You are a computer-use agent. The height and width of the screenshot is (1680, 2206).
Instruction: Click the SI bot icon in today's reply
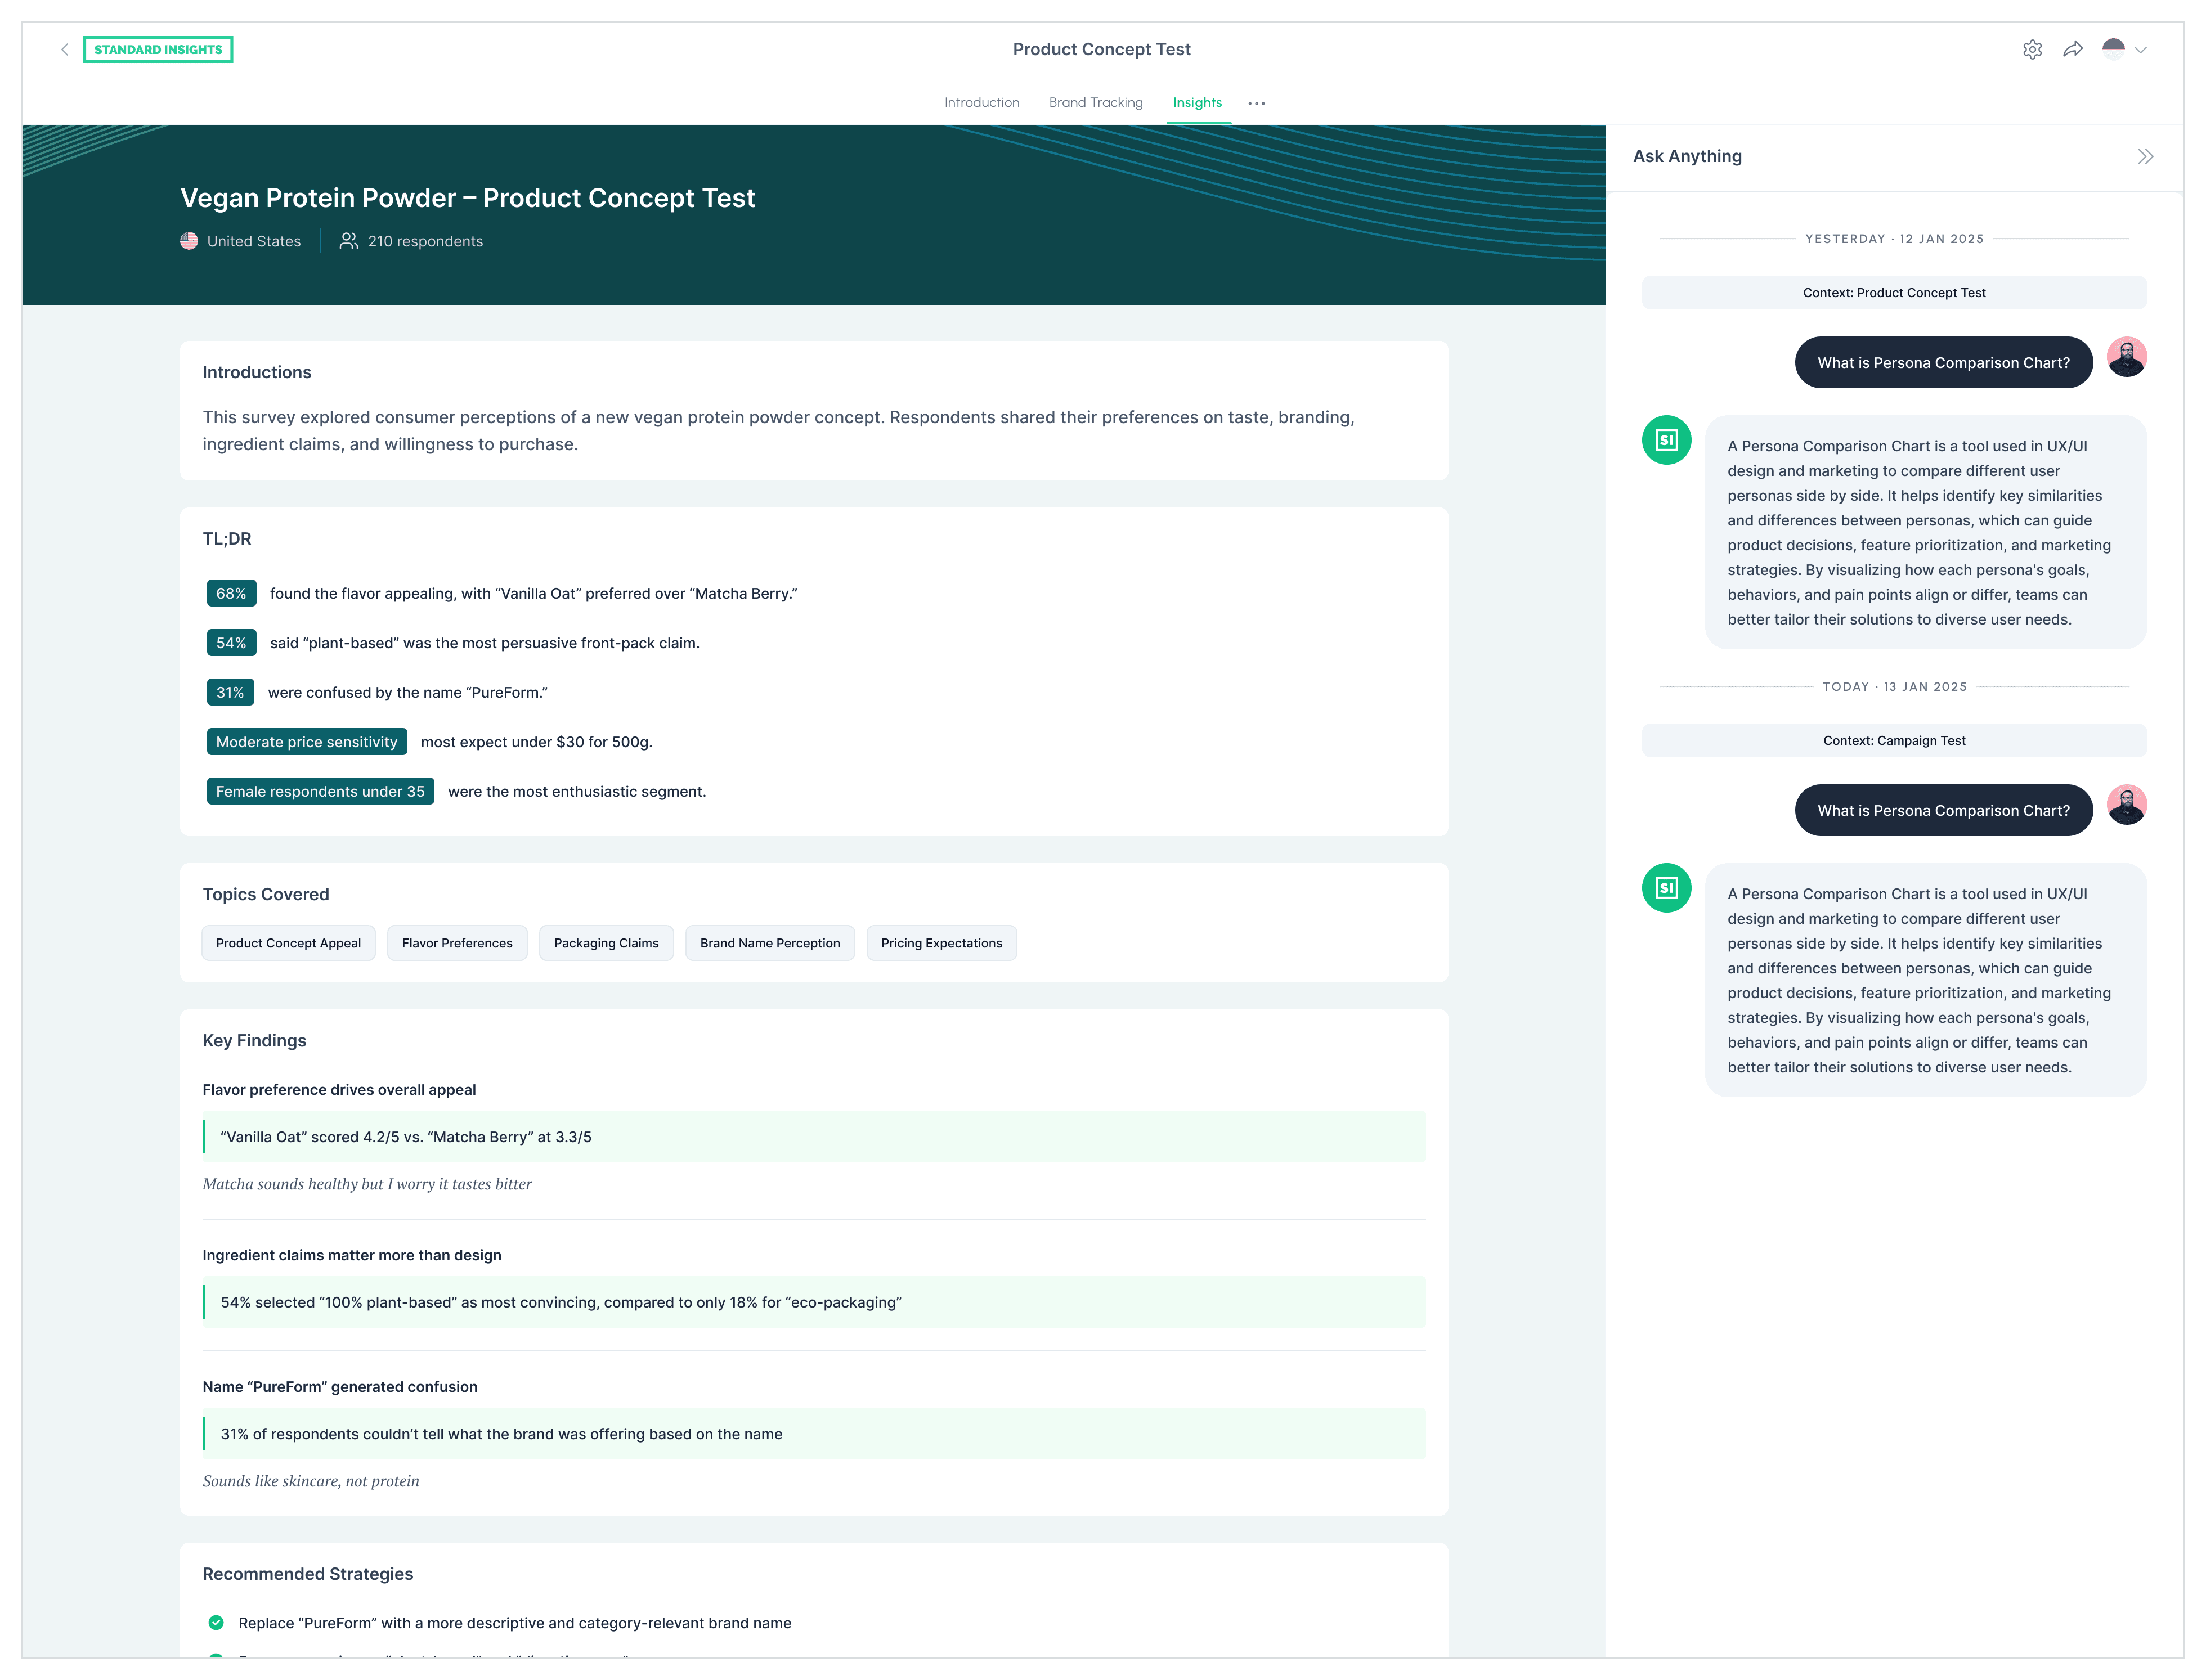tap(1667, 888)
